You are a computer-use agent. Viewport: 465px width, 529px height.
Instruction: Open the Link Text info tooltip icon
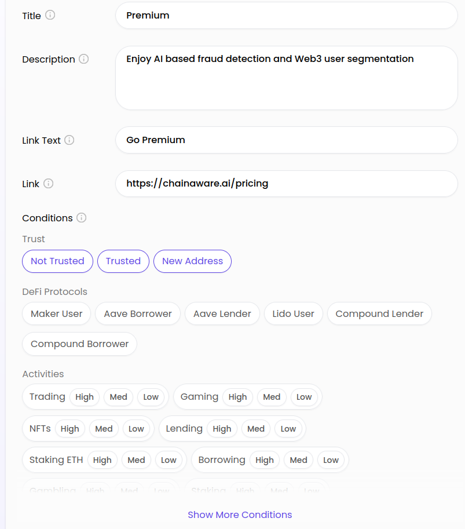pos(69,140)
